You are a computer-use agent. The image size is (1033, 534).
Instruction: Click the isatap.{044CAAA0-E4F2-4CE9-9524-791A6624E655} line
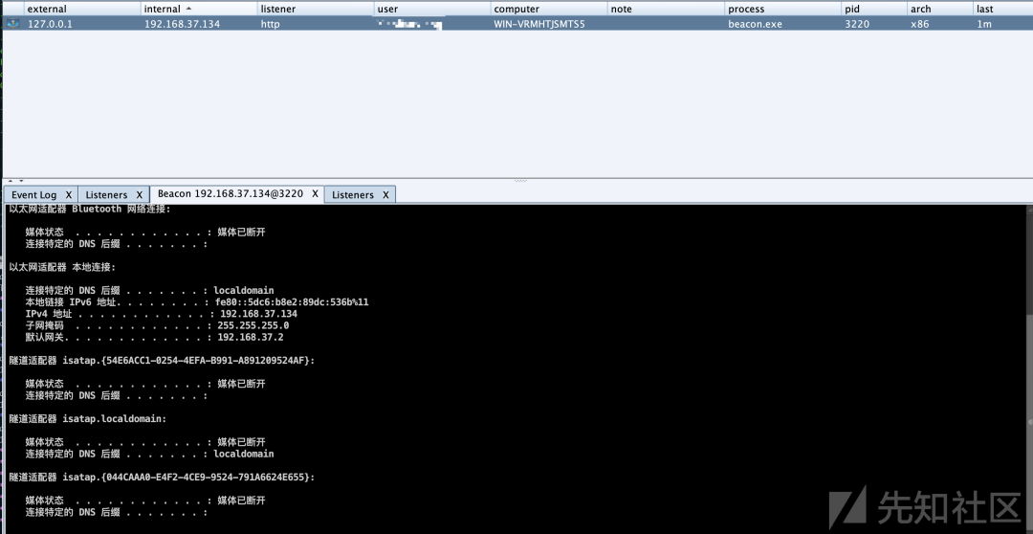tap(162, 476)
